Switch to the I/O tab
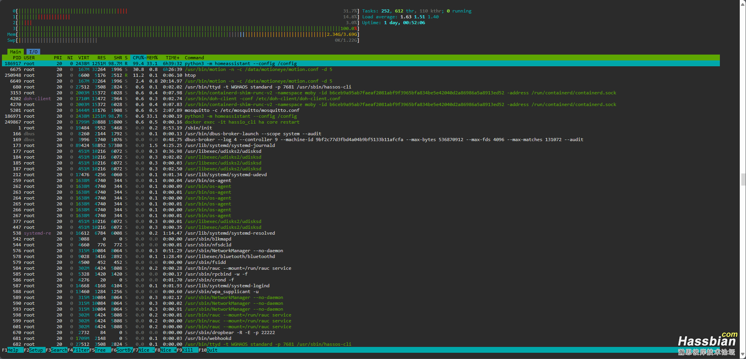 34,52
